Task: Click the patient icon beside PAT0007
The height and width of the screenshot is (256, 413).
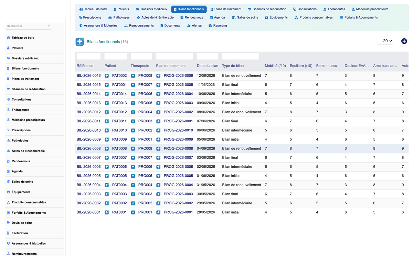Action: coord(107,158)
